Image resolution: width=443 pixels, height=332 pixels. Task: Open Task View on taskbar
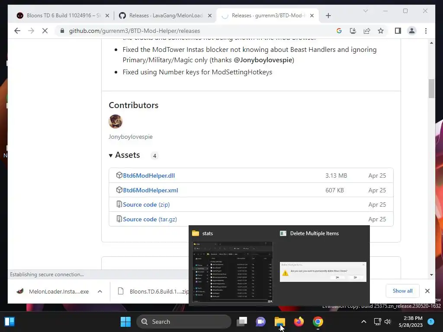click(x=242, y=322)
